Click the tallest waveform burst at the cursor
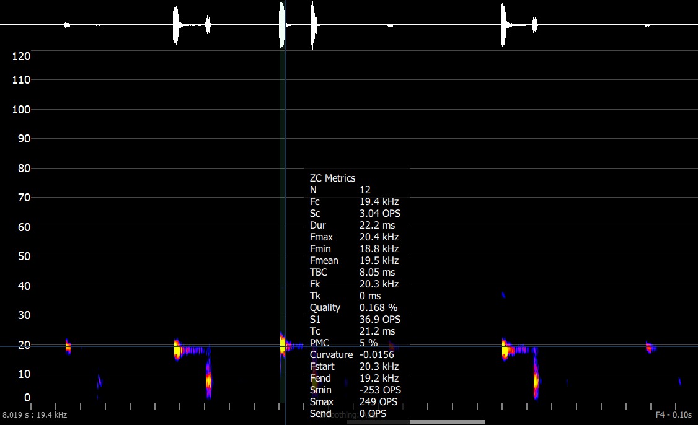The width and height of the screenshot is (698, 425). (282, 25)
